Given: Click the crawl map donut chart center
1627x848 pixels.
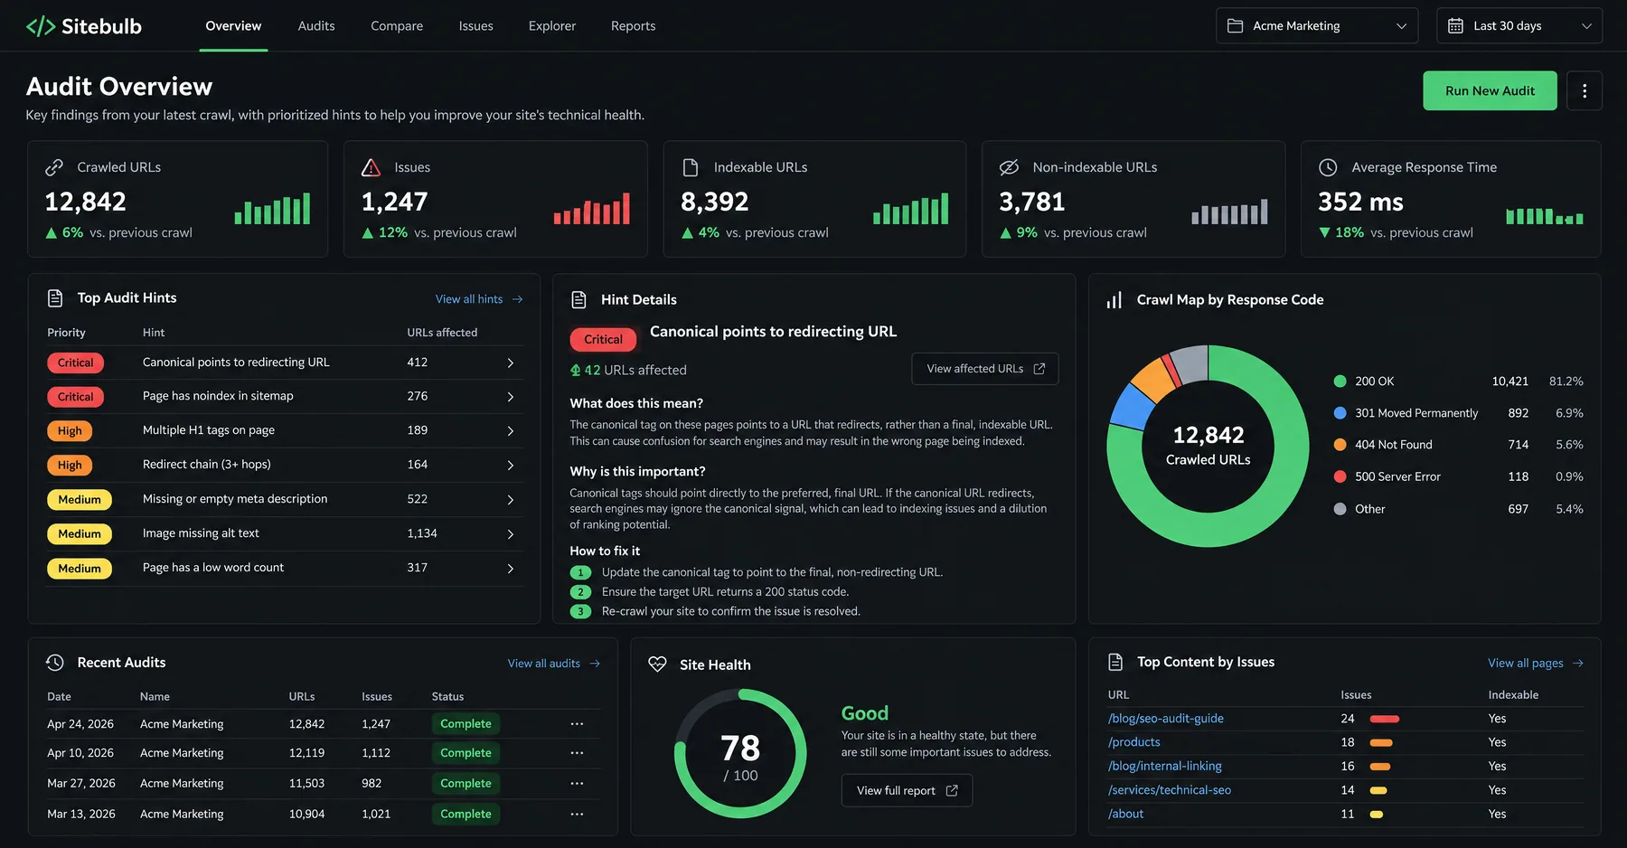Looking at the screenshot, I should point(1208,446).
